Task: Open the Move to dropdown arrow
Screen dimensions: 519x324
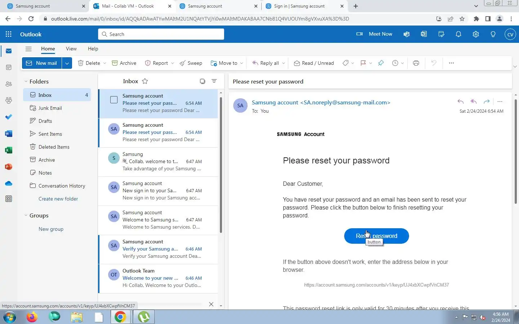Action: pos(241,63)
